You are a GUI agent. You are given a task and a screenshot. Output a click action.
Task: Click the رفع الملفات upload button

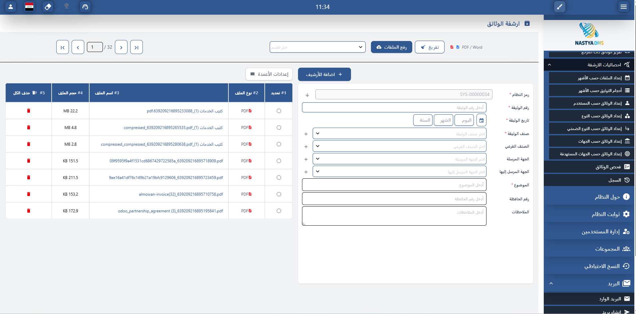tap(392, 47)
